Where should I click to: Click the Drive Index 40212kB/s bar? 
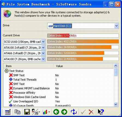[83, 42]
